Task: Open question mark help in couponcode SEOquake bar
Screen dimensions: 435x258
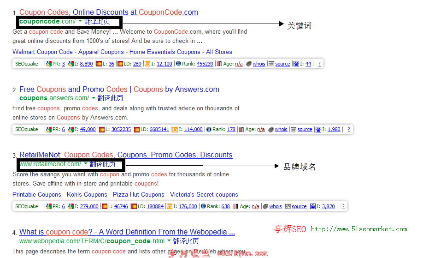Action: [319, 64]
